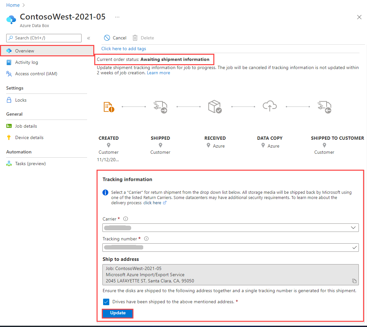Click the Device details key icon
This screenshot has height=327, width=367.
(9, 137)
